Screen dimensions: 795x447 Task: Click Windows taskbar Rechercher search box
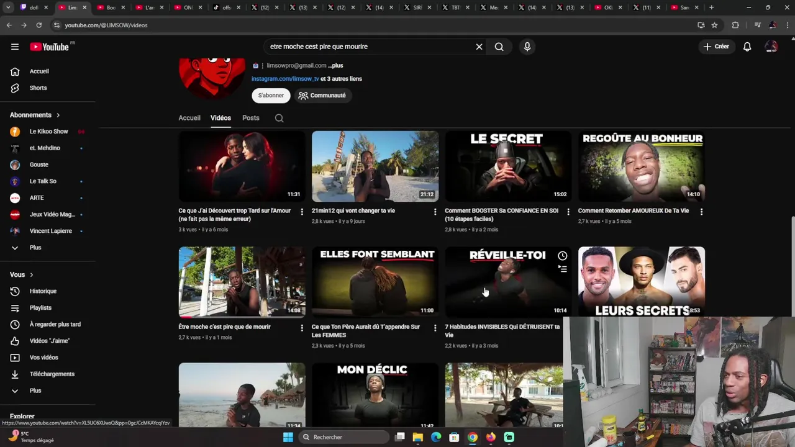345,437
